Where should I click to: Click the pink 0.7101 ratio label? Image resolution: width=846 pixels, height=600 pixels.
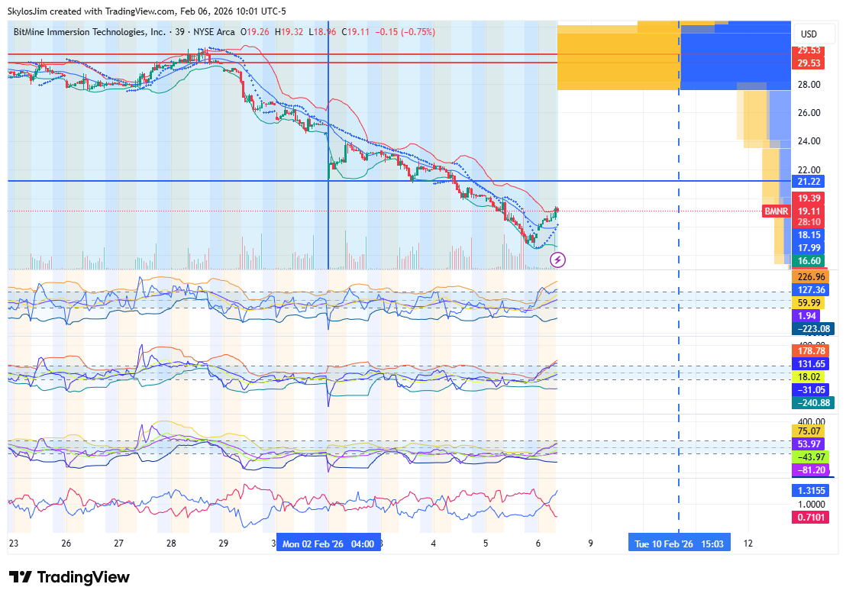(x=811, y=518)
